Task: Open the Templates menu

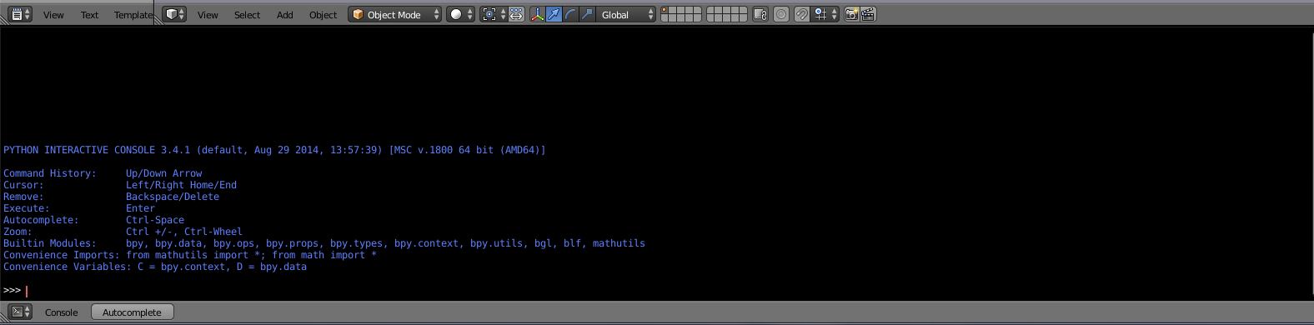Action: point(133,15)
